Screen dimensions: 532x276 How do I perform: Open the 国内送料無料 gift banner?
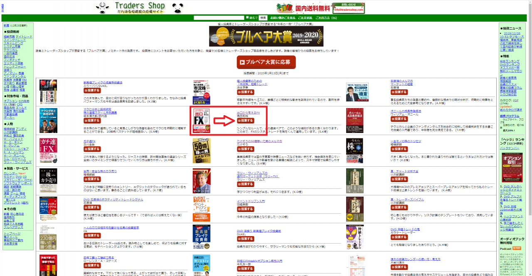coord(303,8)
